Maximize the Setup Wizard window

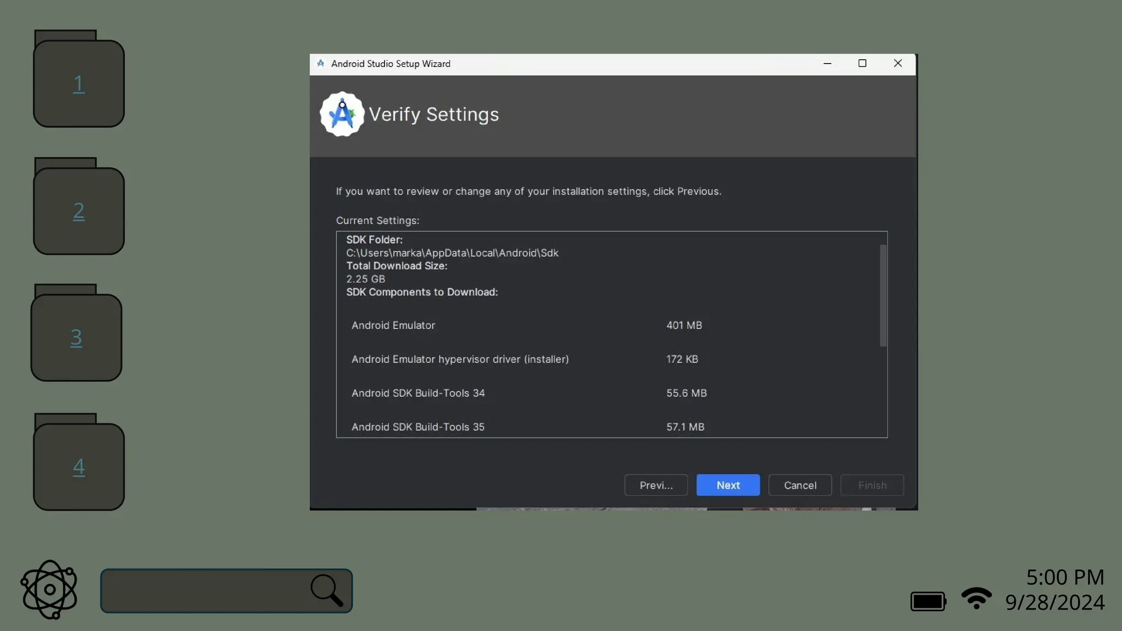[862, 64]
